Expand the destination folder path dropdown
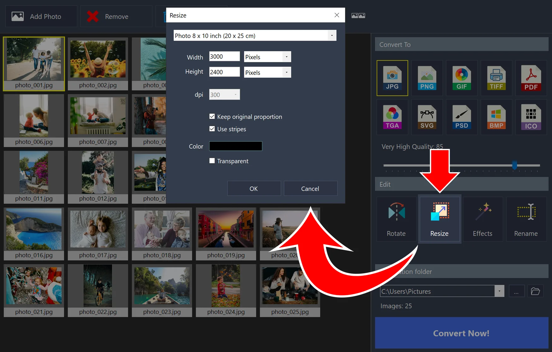The image size is (552, 352). (499, 291)
